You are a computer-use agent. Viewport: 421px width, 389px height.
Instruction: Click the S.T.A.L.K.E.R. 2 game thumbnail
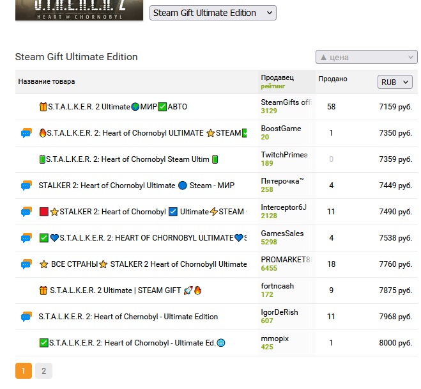(x=79, y=10)
